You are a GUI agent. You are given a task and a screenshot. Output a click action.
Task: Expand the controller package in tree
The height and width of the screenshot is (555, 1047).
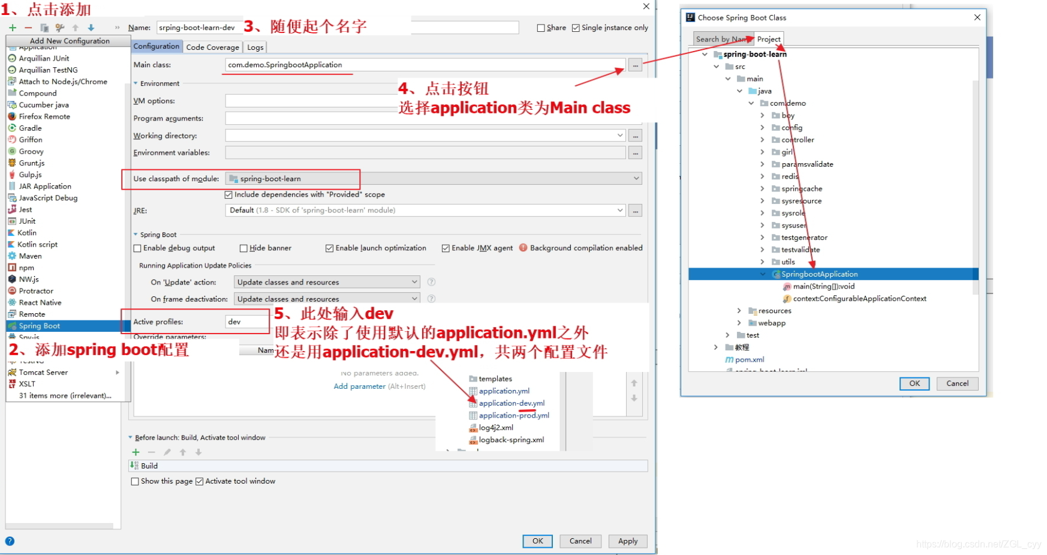[762, 140]
